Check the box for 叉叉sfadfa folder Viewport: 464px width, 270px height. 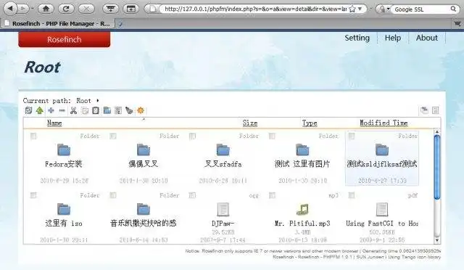coord(192,136)
